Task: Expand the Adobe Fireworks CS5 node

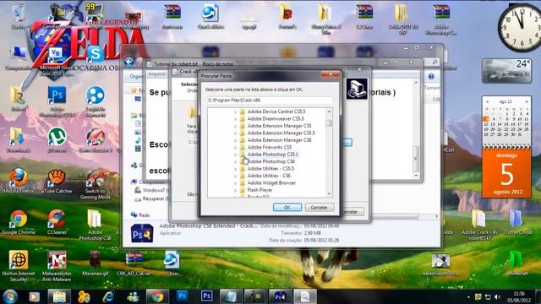Action: coord(236,148)
